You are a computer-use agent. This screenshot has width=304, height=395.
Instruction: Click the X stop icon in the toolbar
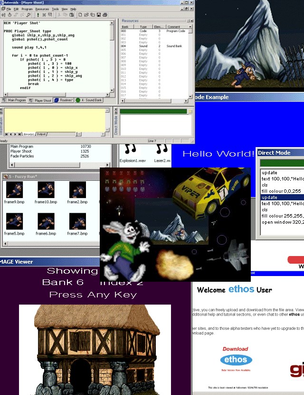(x=44, y=15)
